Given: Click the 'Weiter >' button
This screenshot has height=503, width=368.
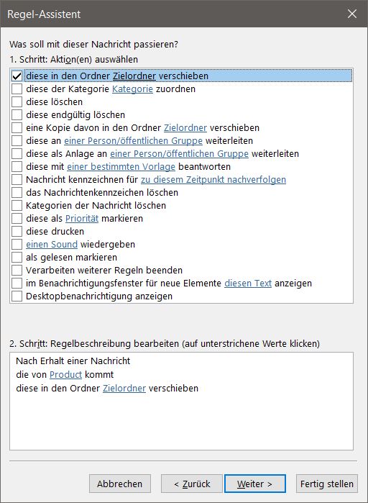Looking at the screenshot, I should coord(255,484).
